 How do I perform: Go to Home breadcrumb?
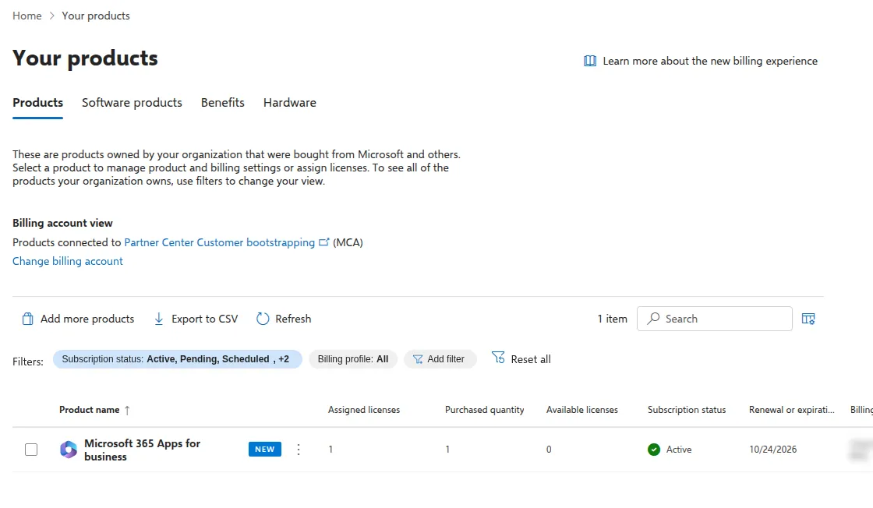click(27, 16)
